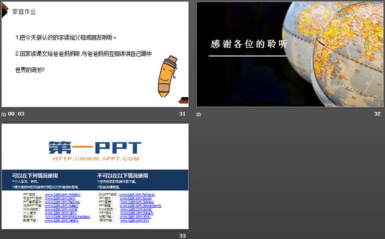Click HTTP://WWW.1PPT.COM text on slide 33

tap(96, 159)
